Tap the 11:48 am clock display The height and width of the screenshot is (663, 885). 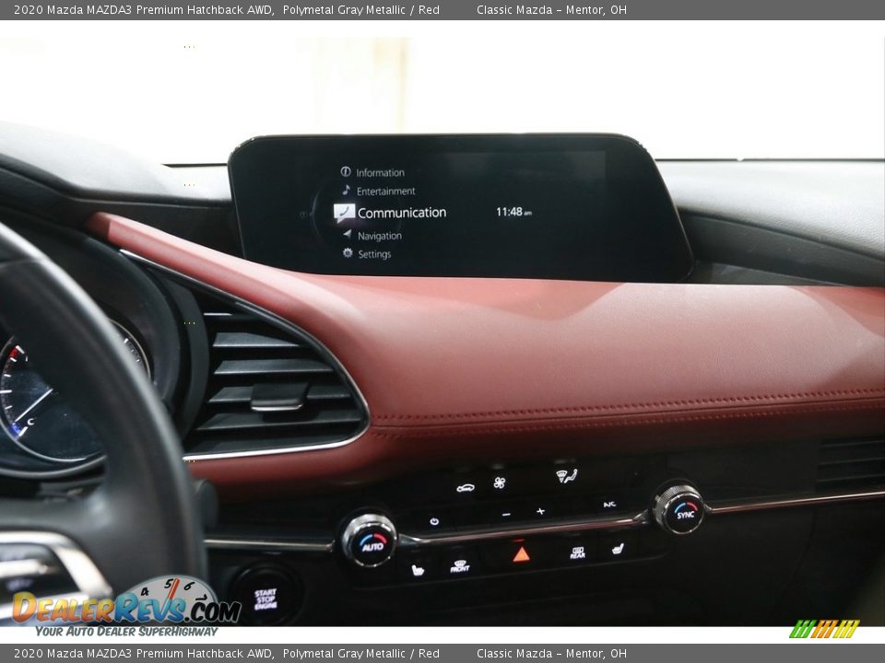pos(513,212)
